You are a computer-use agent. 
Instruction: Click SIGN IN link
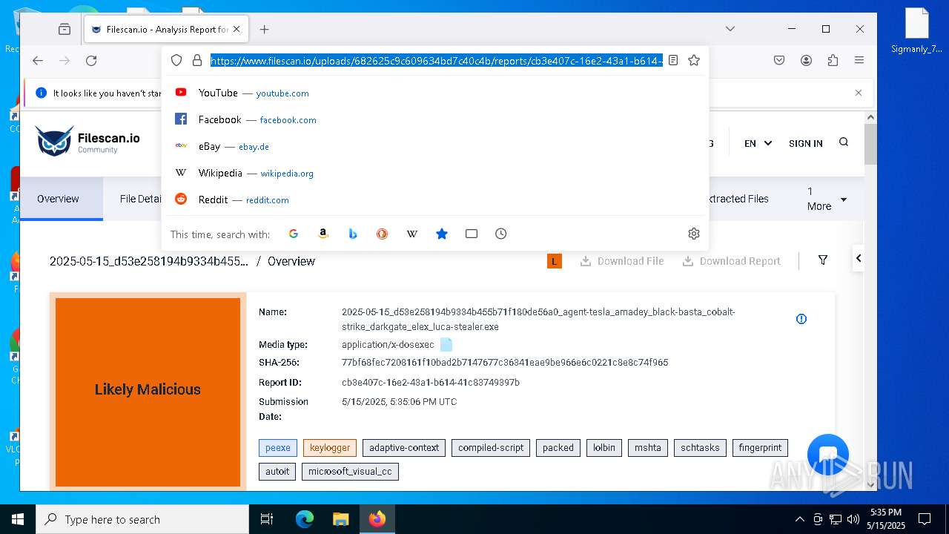pos(806,143)
